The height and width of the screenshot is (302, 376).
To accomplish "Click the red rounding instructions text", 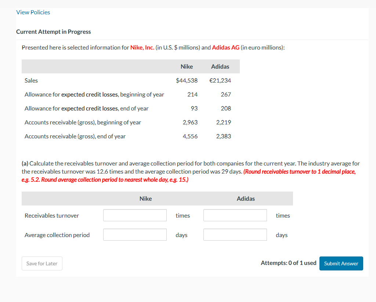I will coord(188,176).
